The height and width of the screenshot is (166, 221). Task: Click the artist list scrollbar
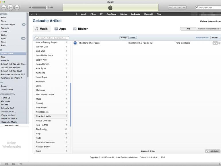click(x=71, y=105)
